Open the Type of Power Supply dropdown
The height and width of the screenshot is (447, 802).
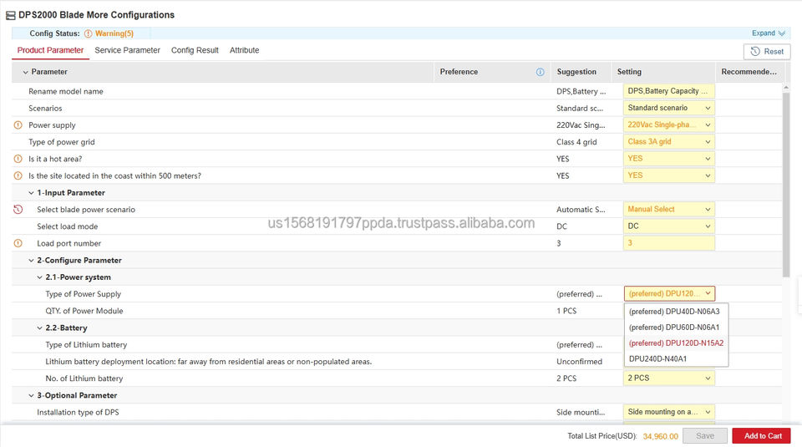click(x=669, y=293)
